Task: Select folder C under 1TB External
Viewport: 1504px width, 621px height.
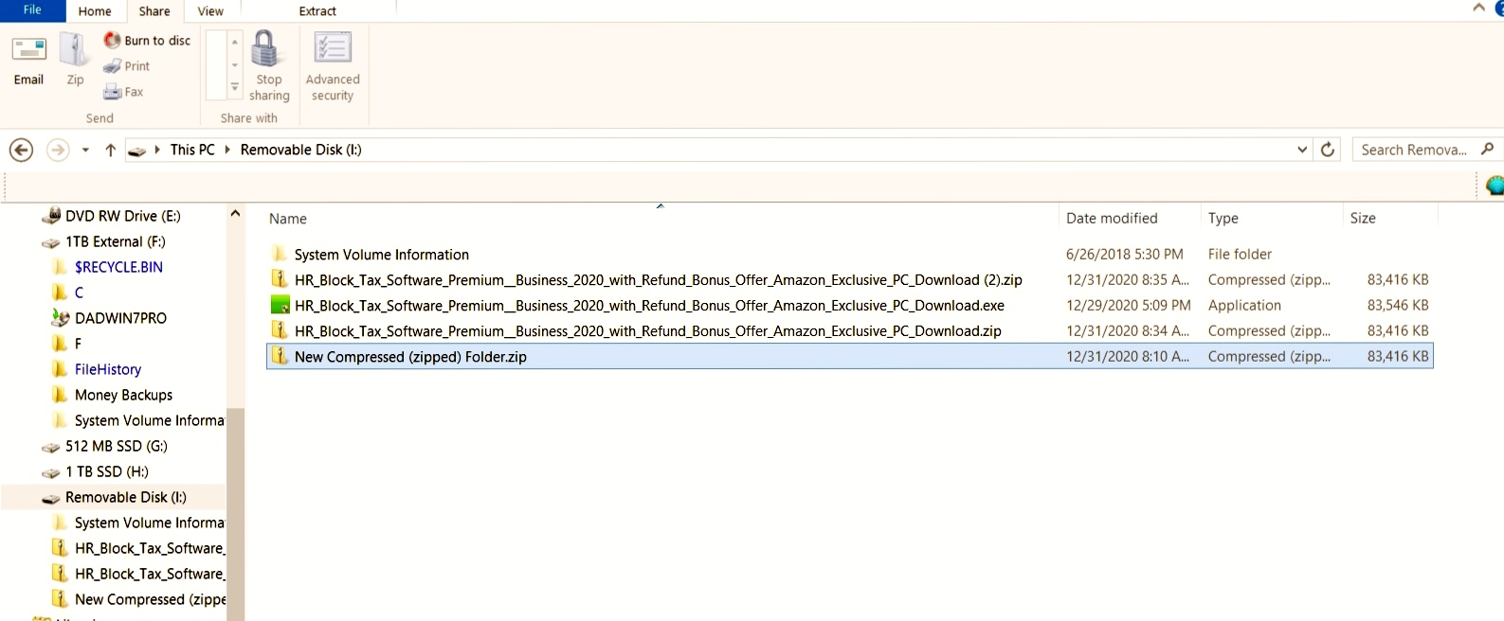Action: (79, 293)
